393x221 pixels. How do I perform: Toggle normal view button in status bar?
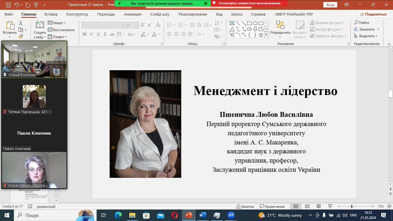[x=295, y=206]
